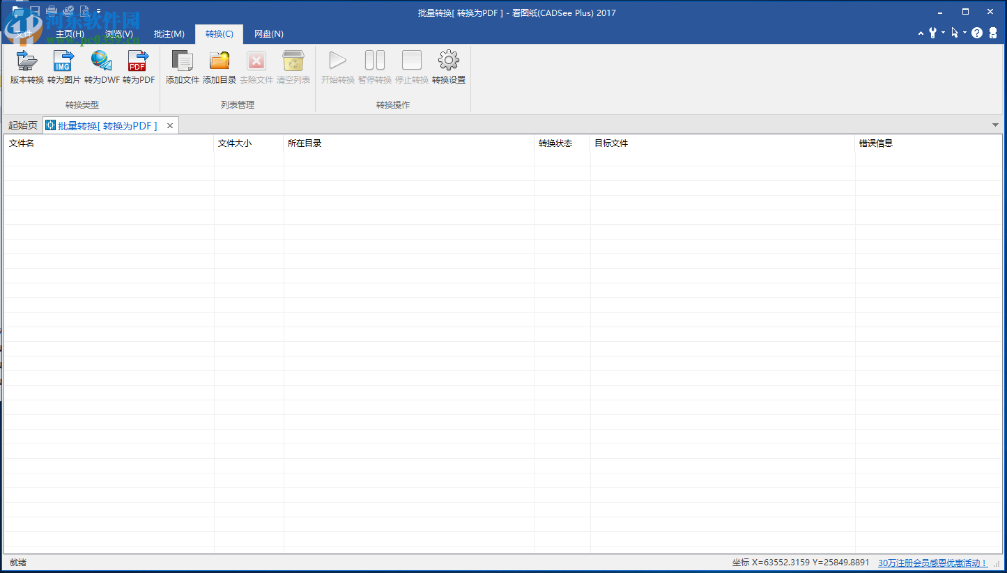Switch to the 主页(H) ribbon tab
The height and width of the screenshot is (573, 1007).
click(70, 34)
